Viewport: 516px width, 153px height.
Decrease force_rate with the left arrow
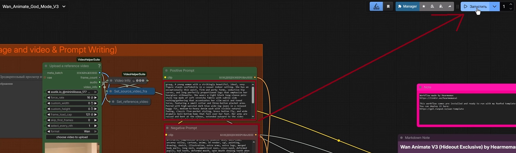(49, 97)
